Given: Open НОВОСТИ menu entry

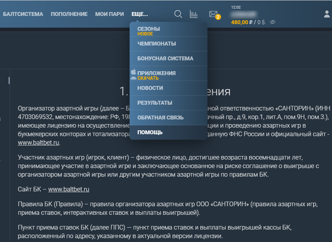Looking at the screenshot, I should click(169, 88).
